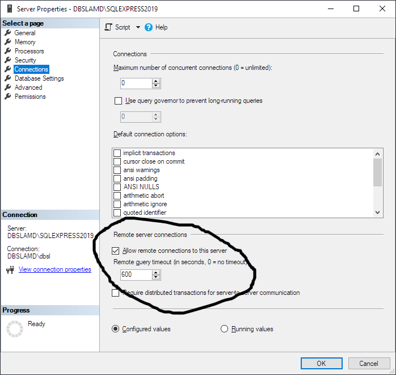Screen dimensions: 396x375
Task: Check Require distributed transactions checkbox
Action: (115, 293)
